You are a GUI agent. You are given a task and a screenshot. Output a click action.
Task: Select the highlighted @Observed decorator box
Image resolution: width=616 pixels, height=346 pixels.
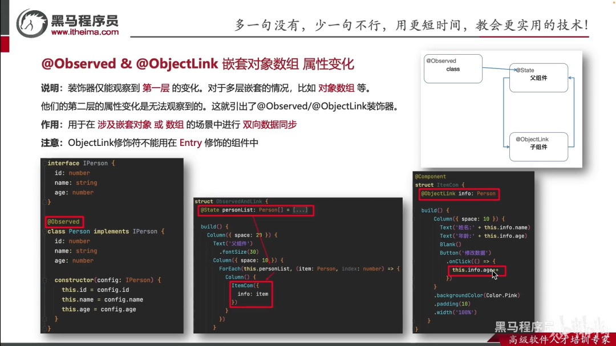coord(64,222)
